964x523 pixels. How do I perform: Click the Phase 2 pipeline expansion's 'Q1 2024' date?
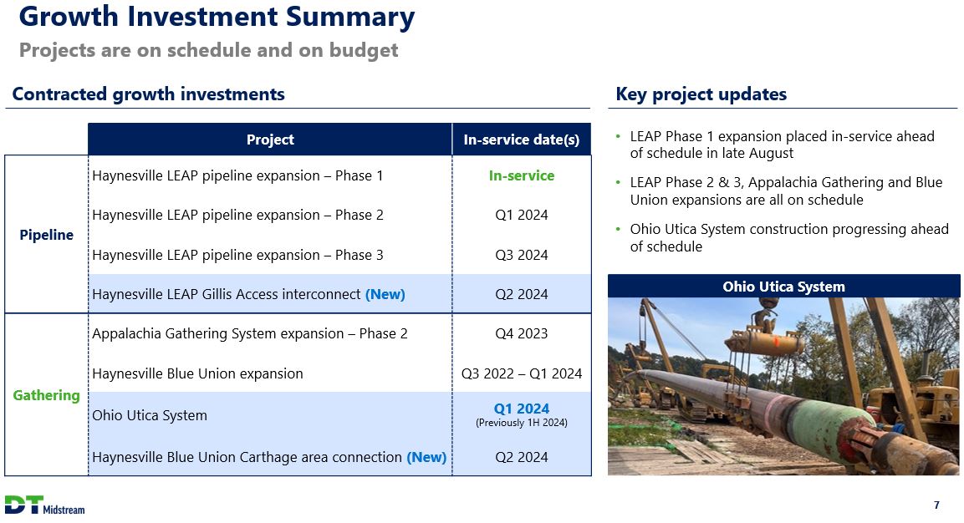click(522, 215)
